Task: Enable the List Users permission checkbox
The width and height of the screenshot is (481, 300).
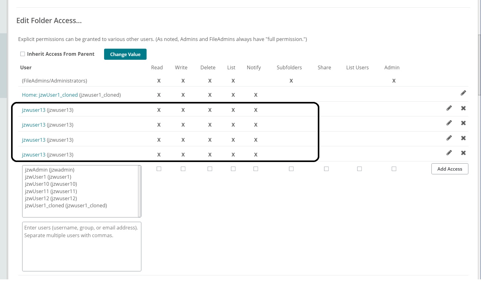Action: tap(359, 169)
